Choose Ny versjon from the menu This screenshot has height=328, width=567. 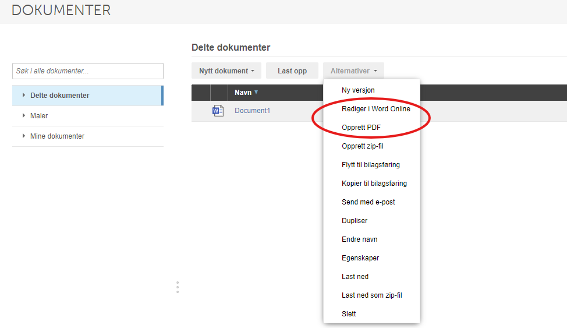[372, 90]
